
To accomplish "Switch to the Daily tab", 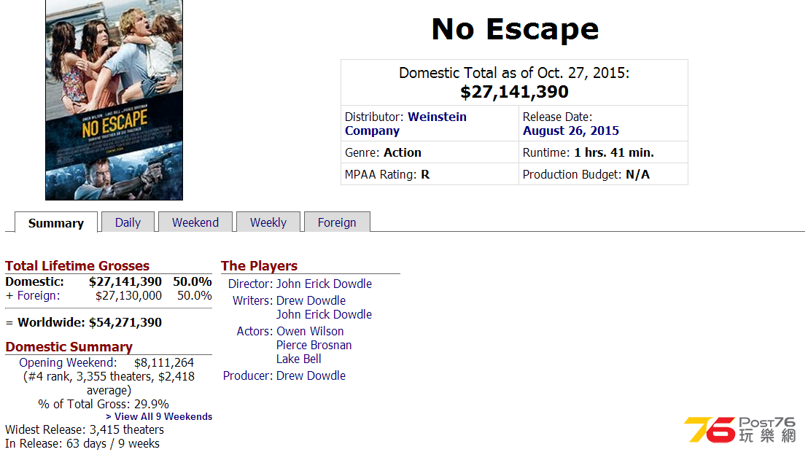I will [128, 222].
